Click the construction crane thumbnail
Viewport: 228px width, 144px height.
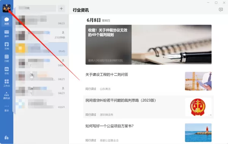coord(198,81)
